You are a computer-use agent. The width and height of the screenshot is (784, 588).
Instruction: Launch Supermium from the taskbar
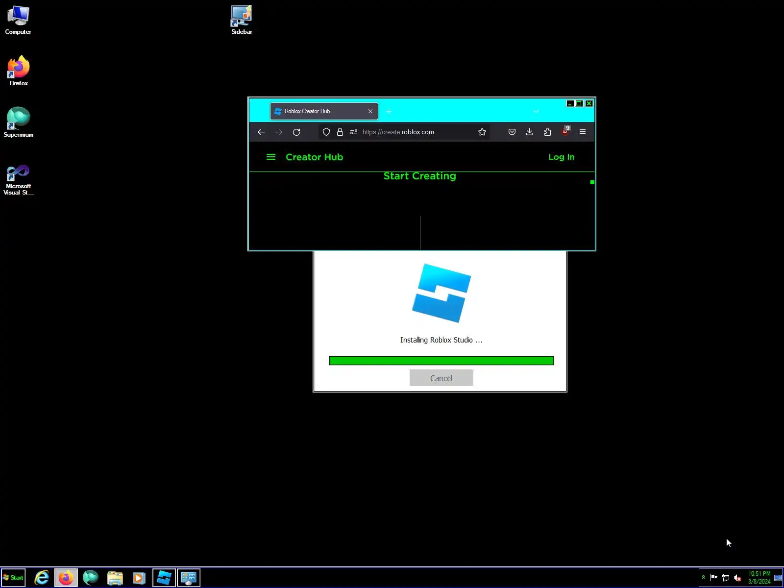91,578
